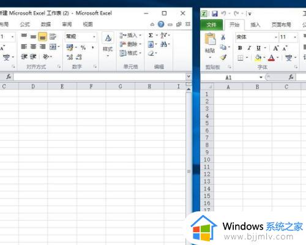The image size is (306, 245).
Task: Click the AutoSum sigma icon
Action: tap(151, 36)
